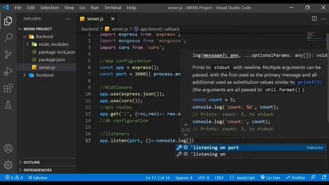Open Explorer views and more actions ellipsis
Image resolution: width=329 pixels, height=185 pixels.
[x=68, y=18]
